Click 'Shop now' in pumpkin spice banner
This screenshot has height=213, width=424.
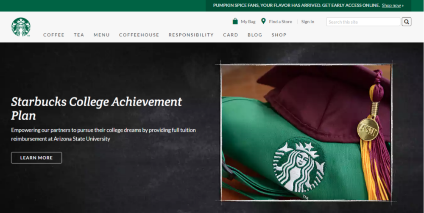(391, 6)
